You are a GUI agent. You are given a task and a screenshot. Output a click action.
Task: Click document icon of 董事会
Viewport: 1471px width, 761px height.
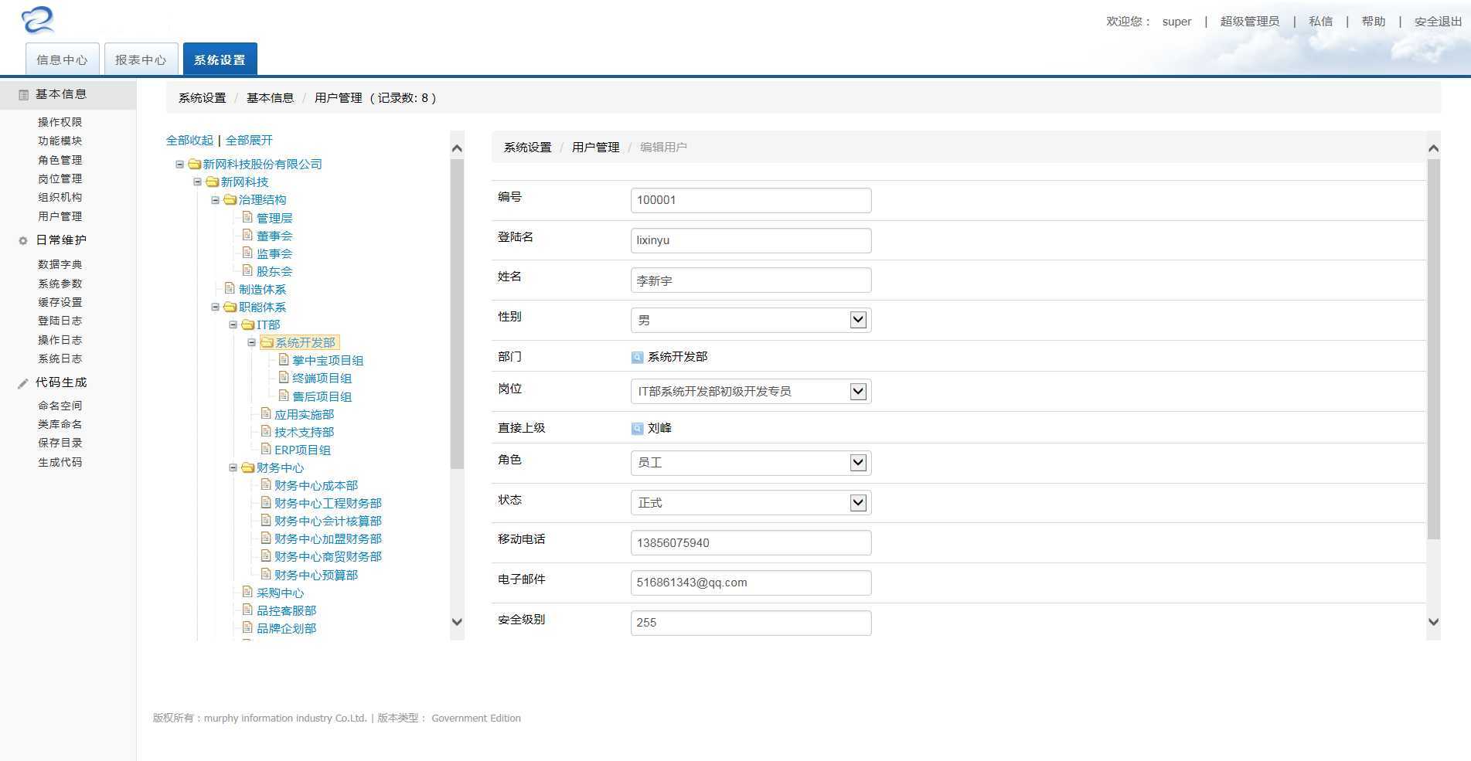click(248, 235)
